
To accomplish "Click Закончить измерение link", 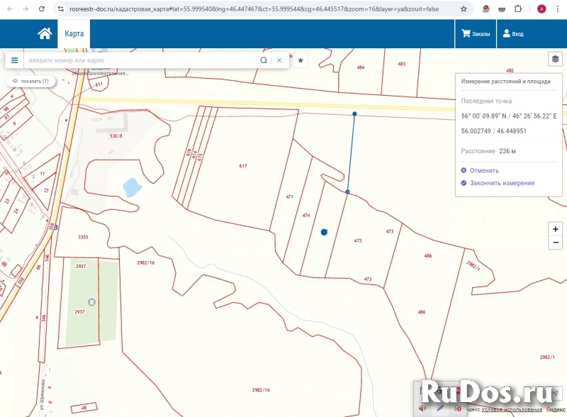I will [501, 183].
